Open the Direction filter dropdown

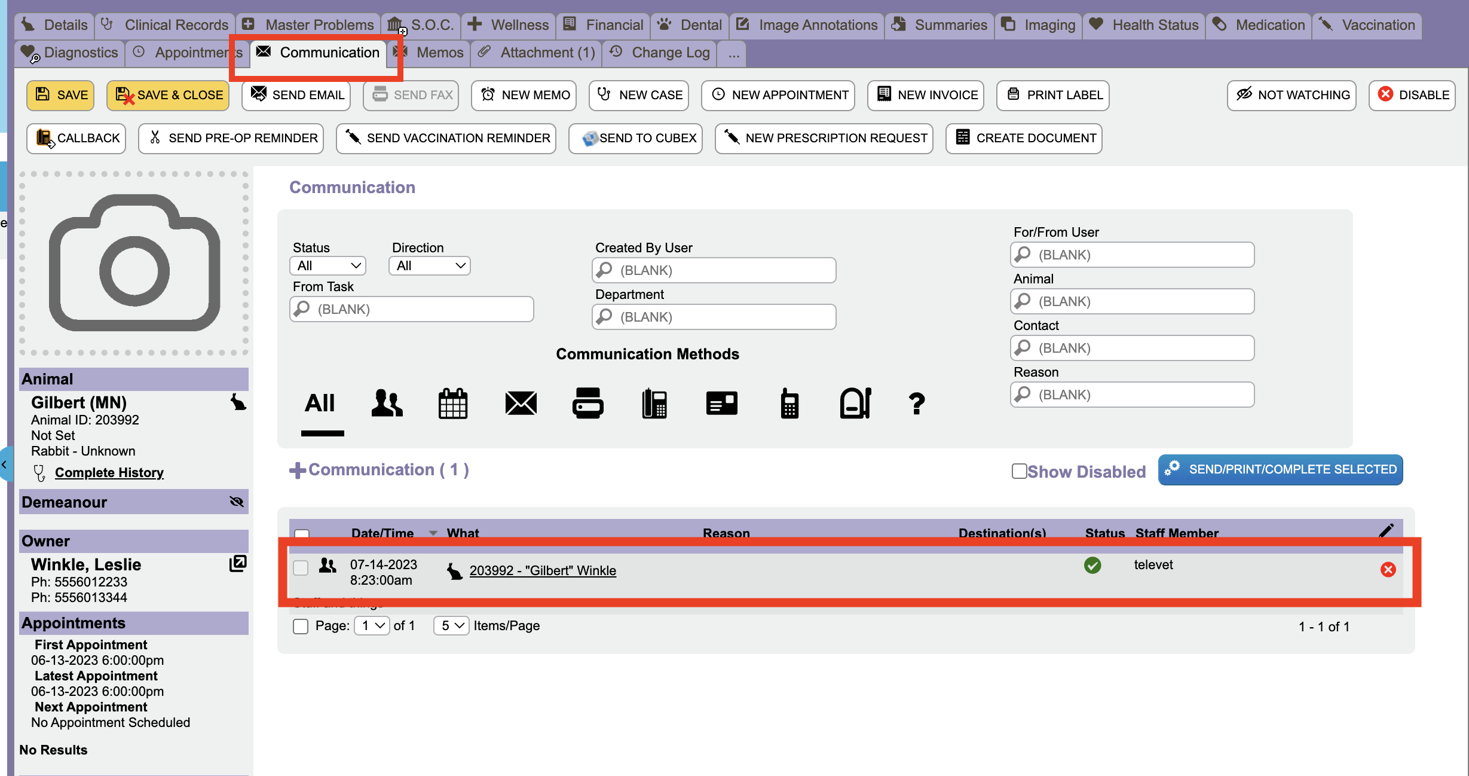(x=429, y=265)
